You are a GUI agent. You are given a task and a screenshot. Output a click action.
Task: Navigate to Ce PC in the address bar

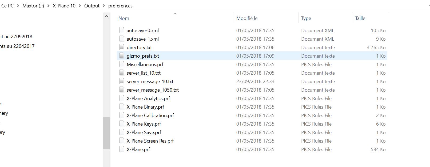click(x=7, y=6)
